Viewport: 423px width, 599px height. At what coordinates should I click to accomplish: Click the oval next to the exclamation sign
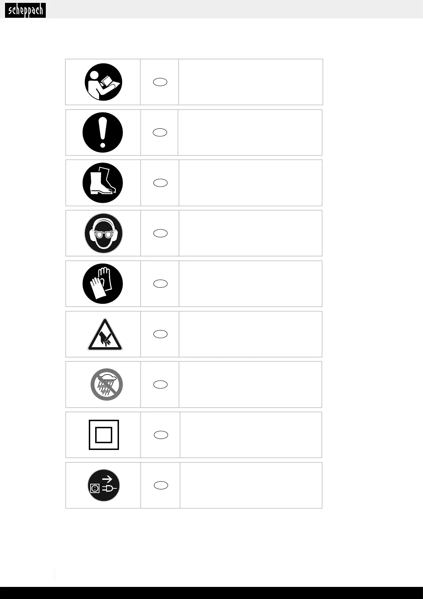[160, 133]
